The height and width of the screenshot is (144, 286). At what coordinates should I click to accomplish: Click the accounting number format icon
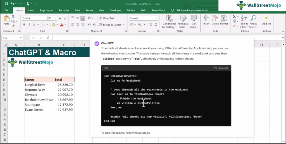click(131, 25)
